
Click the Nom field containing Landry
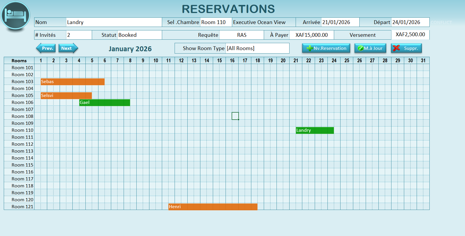pos(113,22)
